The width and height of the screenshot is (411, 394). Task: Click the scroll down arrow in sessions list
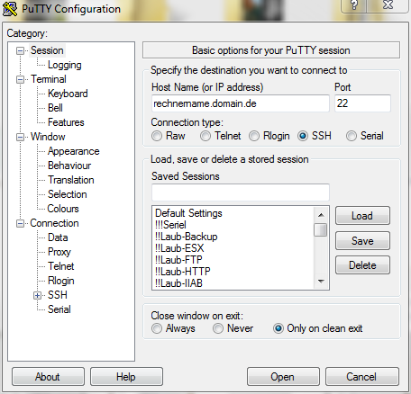tap(321, 281)
